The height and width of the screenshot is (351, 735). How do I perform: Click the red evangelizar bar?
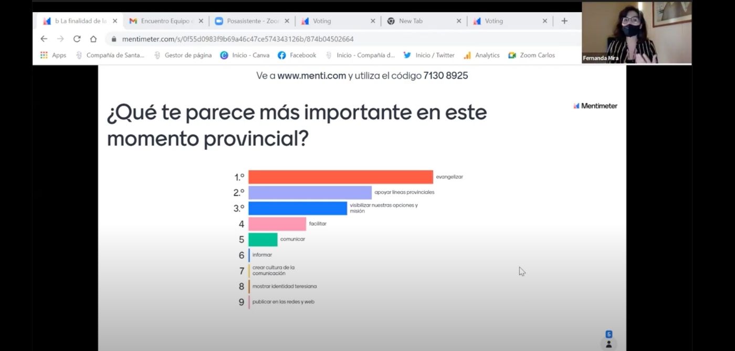pyautogui.click(x=340, y=177)
